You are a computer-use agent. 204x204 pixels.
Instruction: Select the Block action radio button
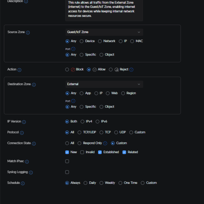[67, 69]
